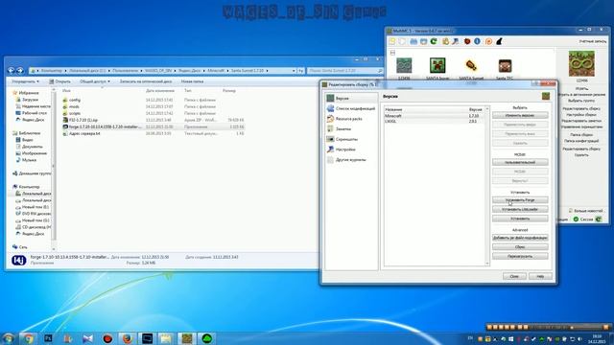Click Играть in the MultiMC side panel
This screenshot has height=345, width=614.
point(581,89)
